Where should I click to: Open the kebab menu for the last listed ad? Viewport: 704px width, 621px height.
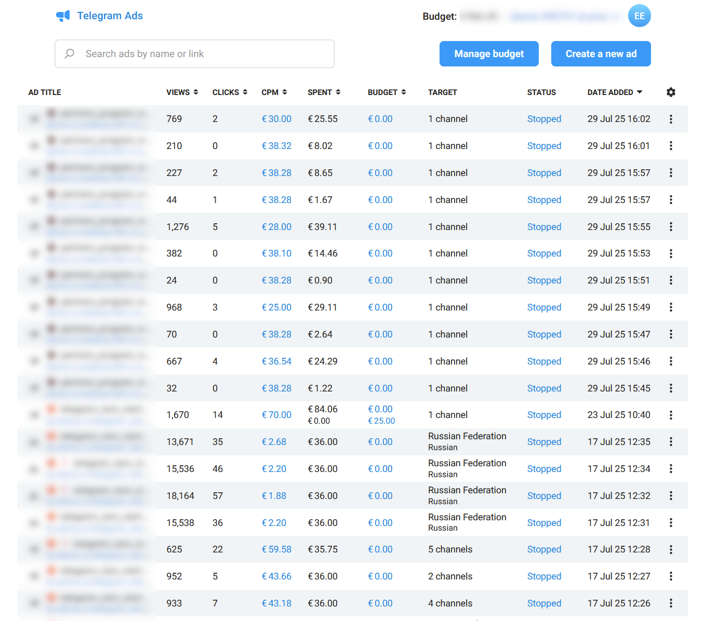click(671, 603)
